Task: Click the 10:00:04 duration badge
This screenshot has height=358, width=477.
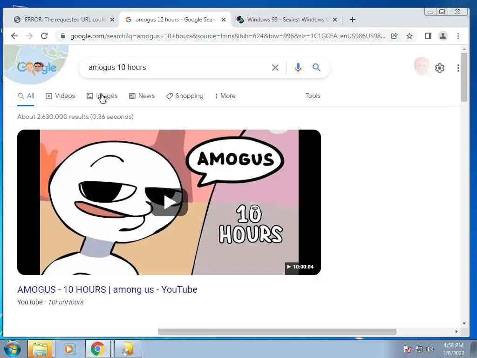Action: click(x=300, y=267)
